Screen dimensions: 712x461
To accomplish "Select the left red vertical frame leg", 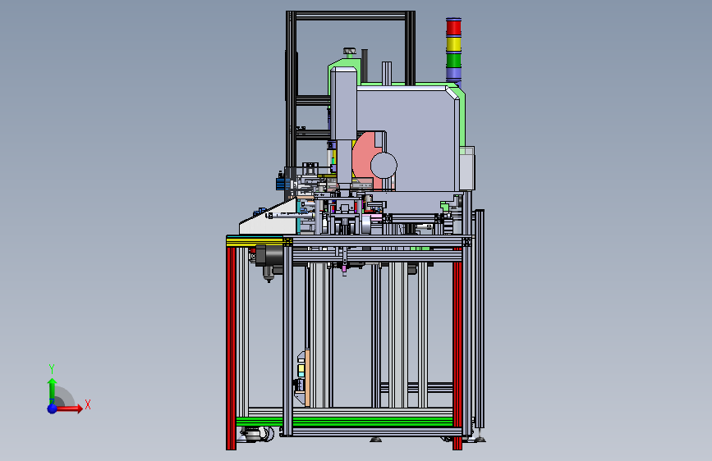I will [x=231, y=348].
